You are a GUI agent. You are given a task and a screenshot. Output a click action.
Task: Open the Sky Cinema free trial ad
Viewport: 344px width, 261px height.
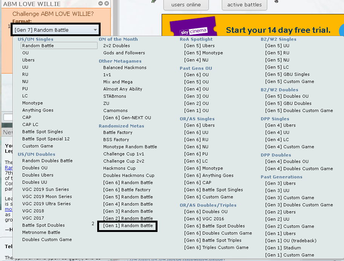pos(253,25)
